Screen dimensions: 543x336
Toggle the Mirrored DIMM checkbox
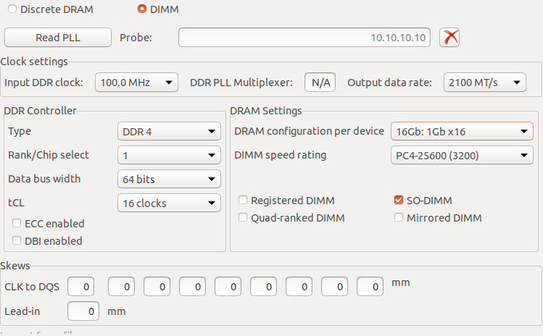point(399,217)
